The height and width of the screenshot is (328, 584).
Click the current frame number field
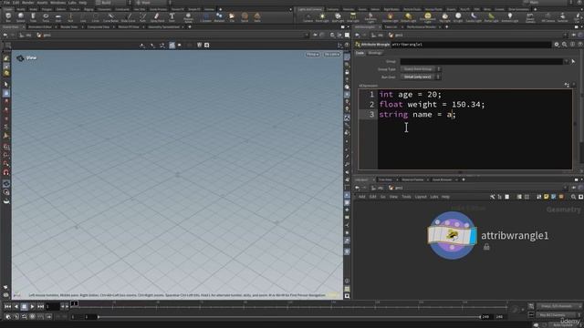(x=53, y=306)
